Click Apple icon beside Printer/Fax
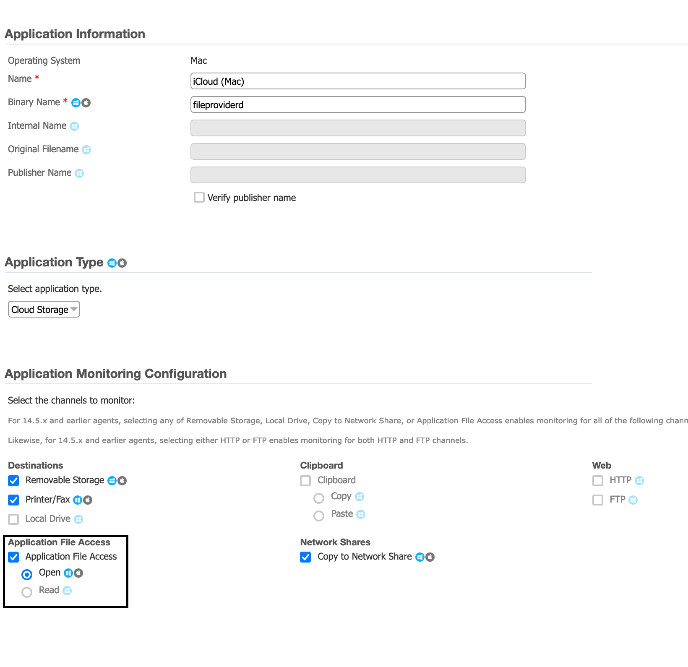Image resolution: width=688 pixels, height=667 pixels. coord(88,500)
